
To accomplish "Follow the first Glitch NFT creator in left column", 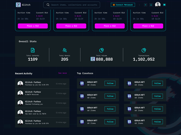I will point(110,83).
